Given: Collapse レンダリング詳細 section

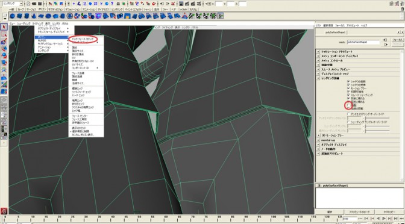Looking at the screenshot, I should tap(318, 78).
